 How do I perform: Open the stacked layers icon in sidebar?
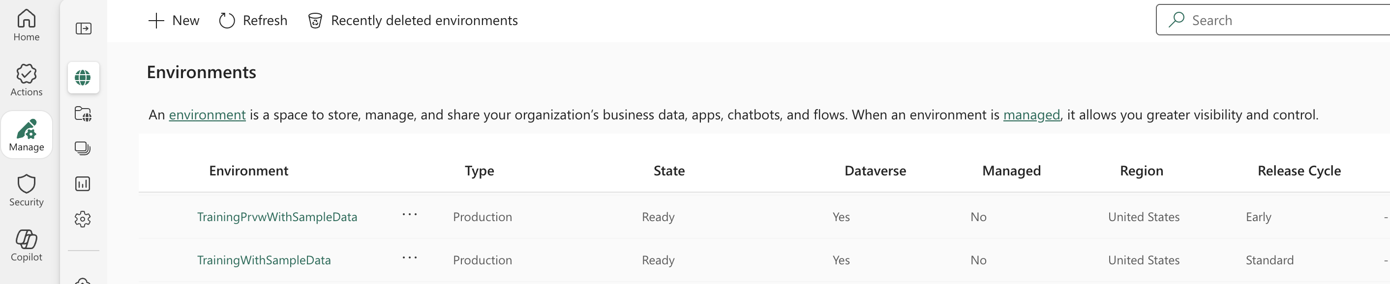(83, 148)
